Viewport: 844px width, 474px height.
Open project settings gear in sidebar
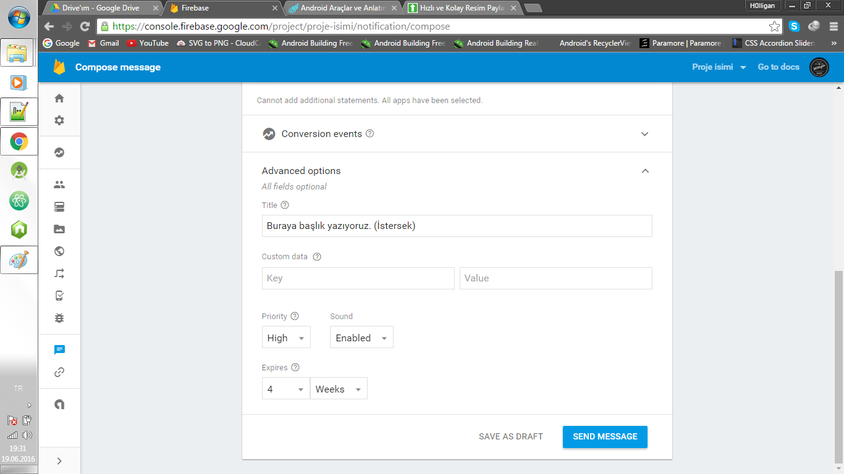(59, 120)
